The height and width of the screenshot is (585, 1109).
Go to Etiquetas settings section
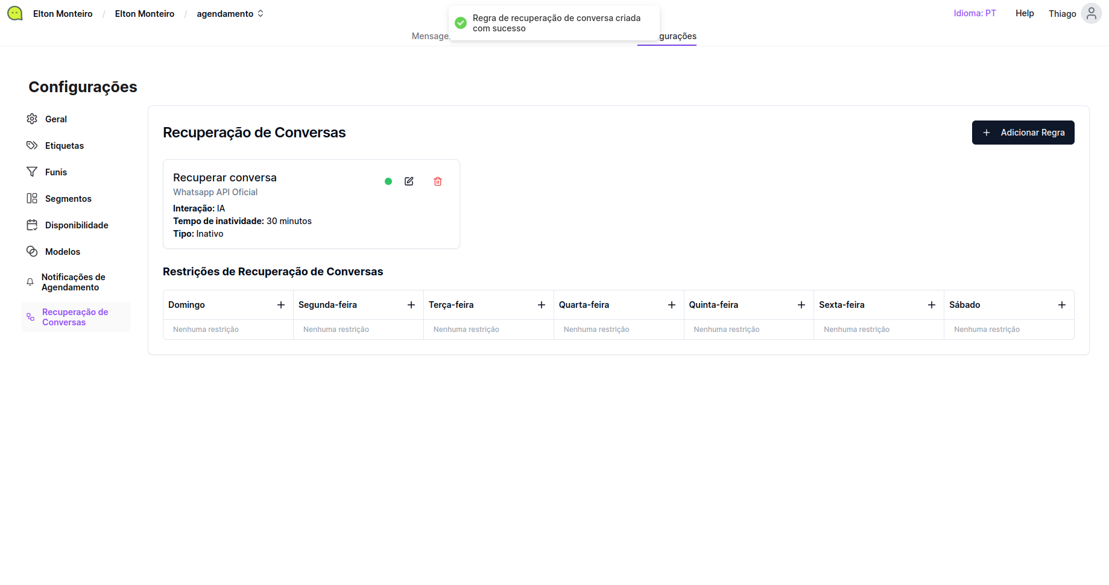coord(64,146)
